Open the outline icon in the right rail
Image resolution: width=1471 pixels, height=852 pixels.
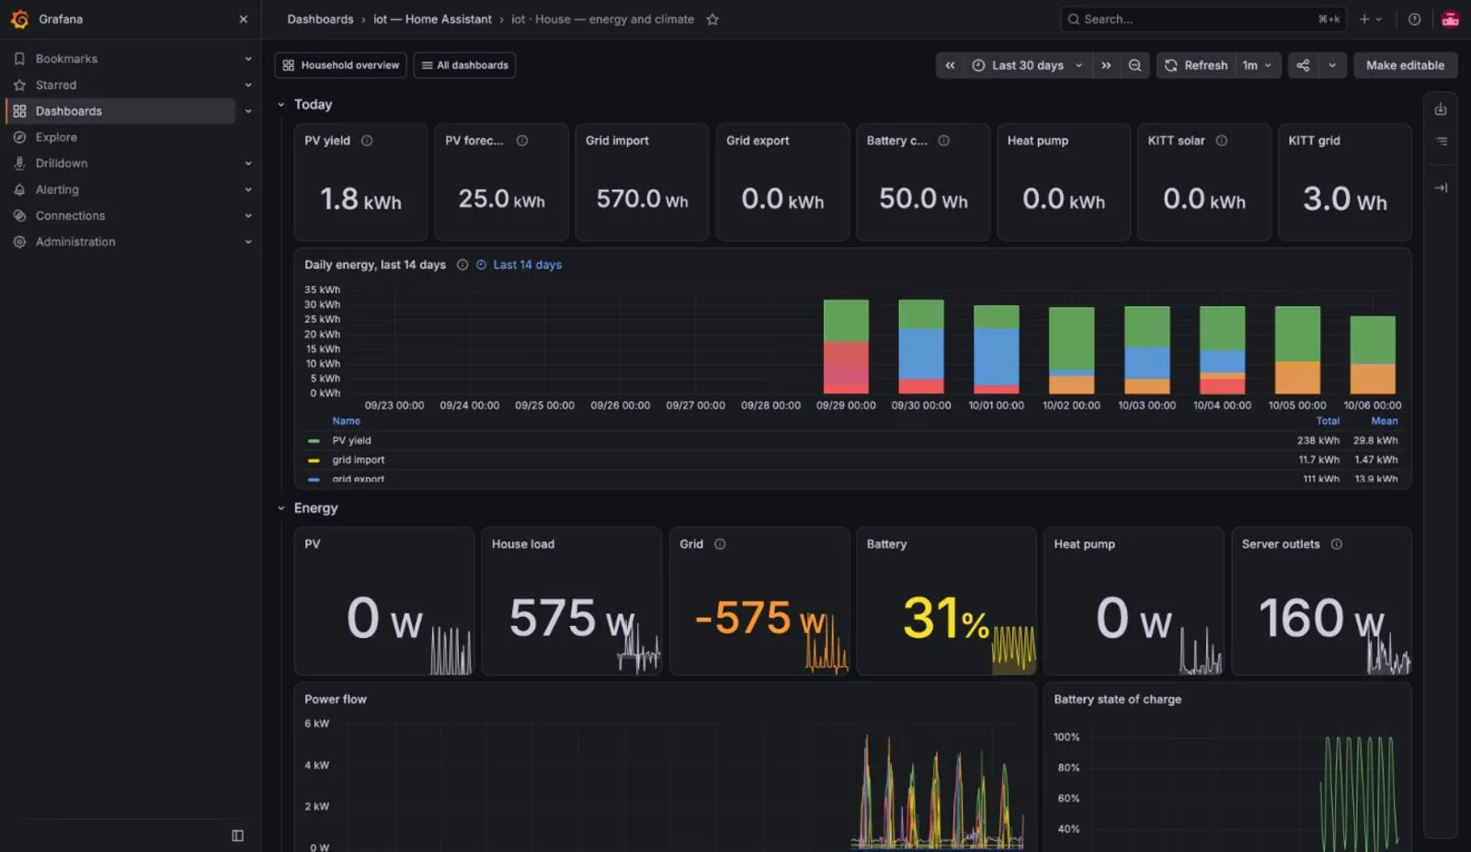coord(1441,142)
